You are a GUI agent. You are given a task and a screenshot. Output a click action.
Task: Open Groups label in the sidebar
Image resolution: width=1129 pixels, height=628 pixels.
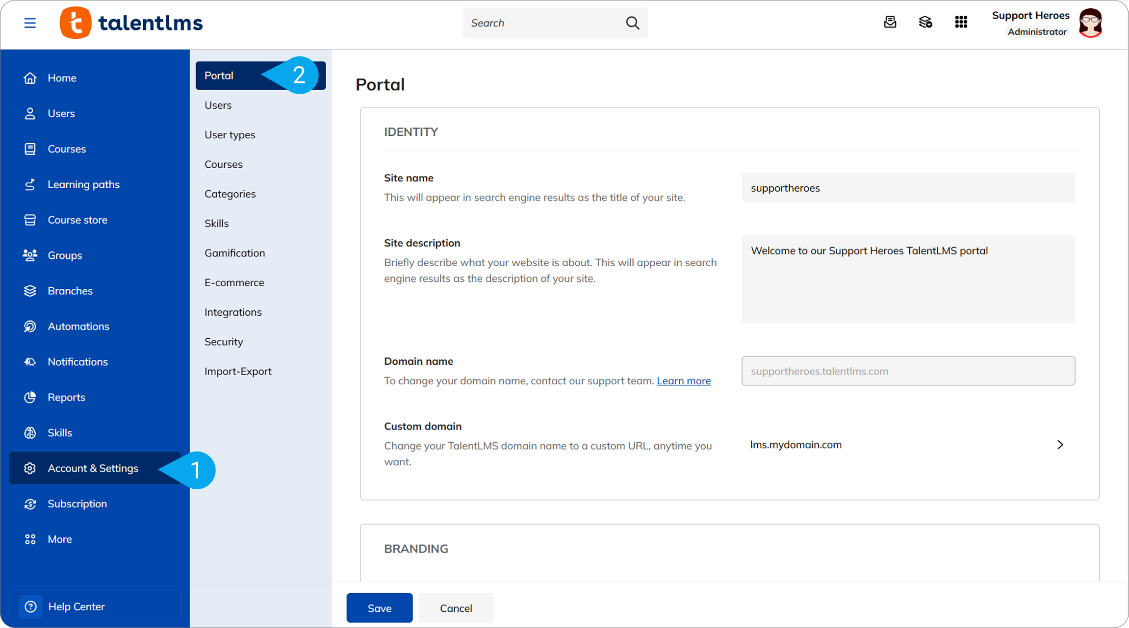65,255
